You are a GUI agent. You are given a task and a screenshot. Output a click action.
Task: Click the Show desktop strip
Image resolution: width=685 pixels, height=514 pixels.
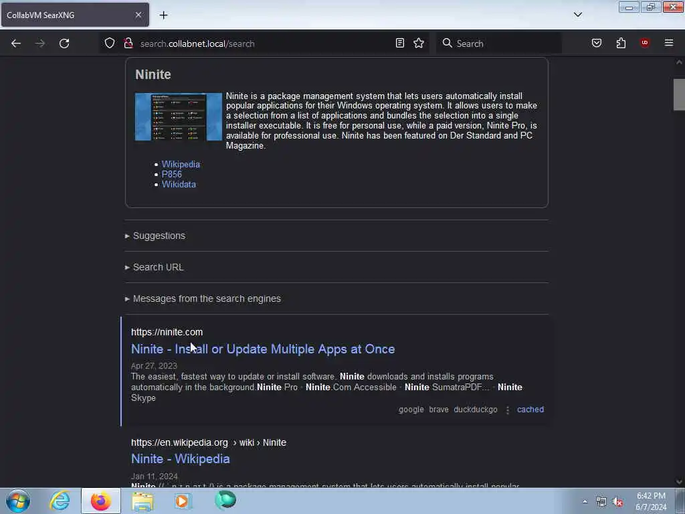[x=680, y=501]
